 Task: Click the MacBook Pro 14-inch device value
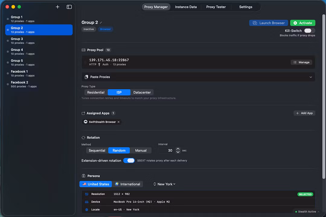141,202
